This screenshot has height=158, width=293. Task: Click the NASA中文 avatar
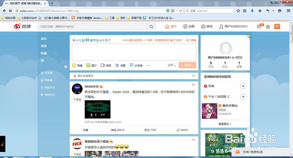(77, 89)
